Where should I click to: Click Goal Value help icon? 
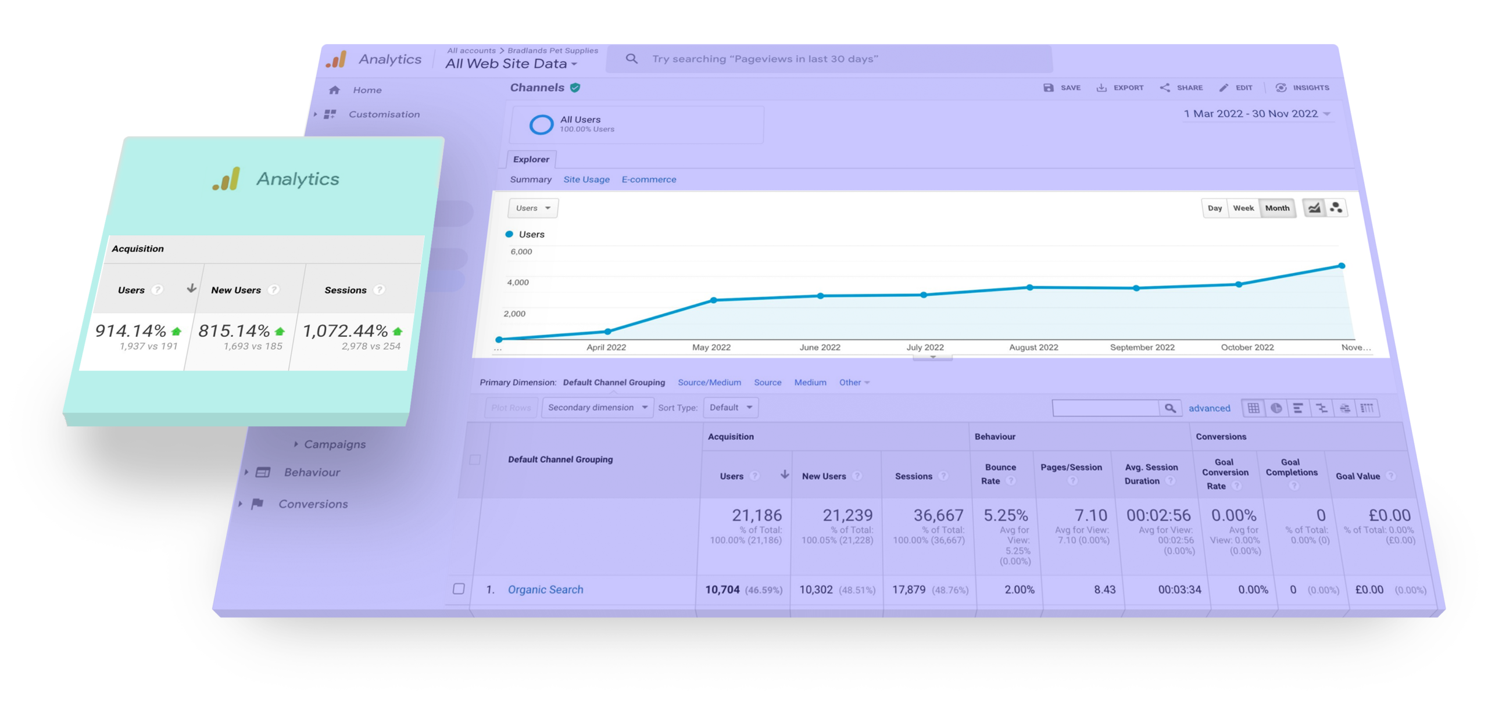tap(1390, 476)
